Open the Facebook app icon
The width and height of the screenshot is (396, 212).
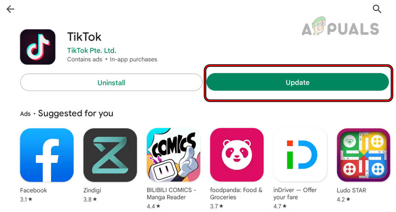tap(47, 155)
